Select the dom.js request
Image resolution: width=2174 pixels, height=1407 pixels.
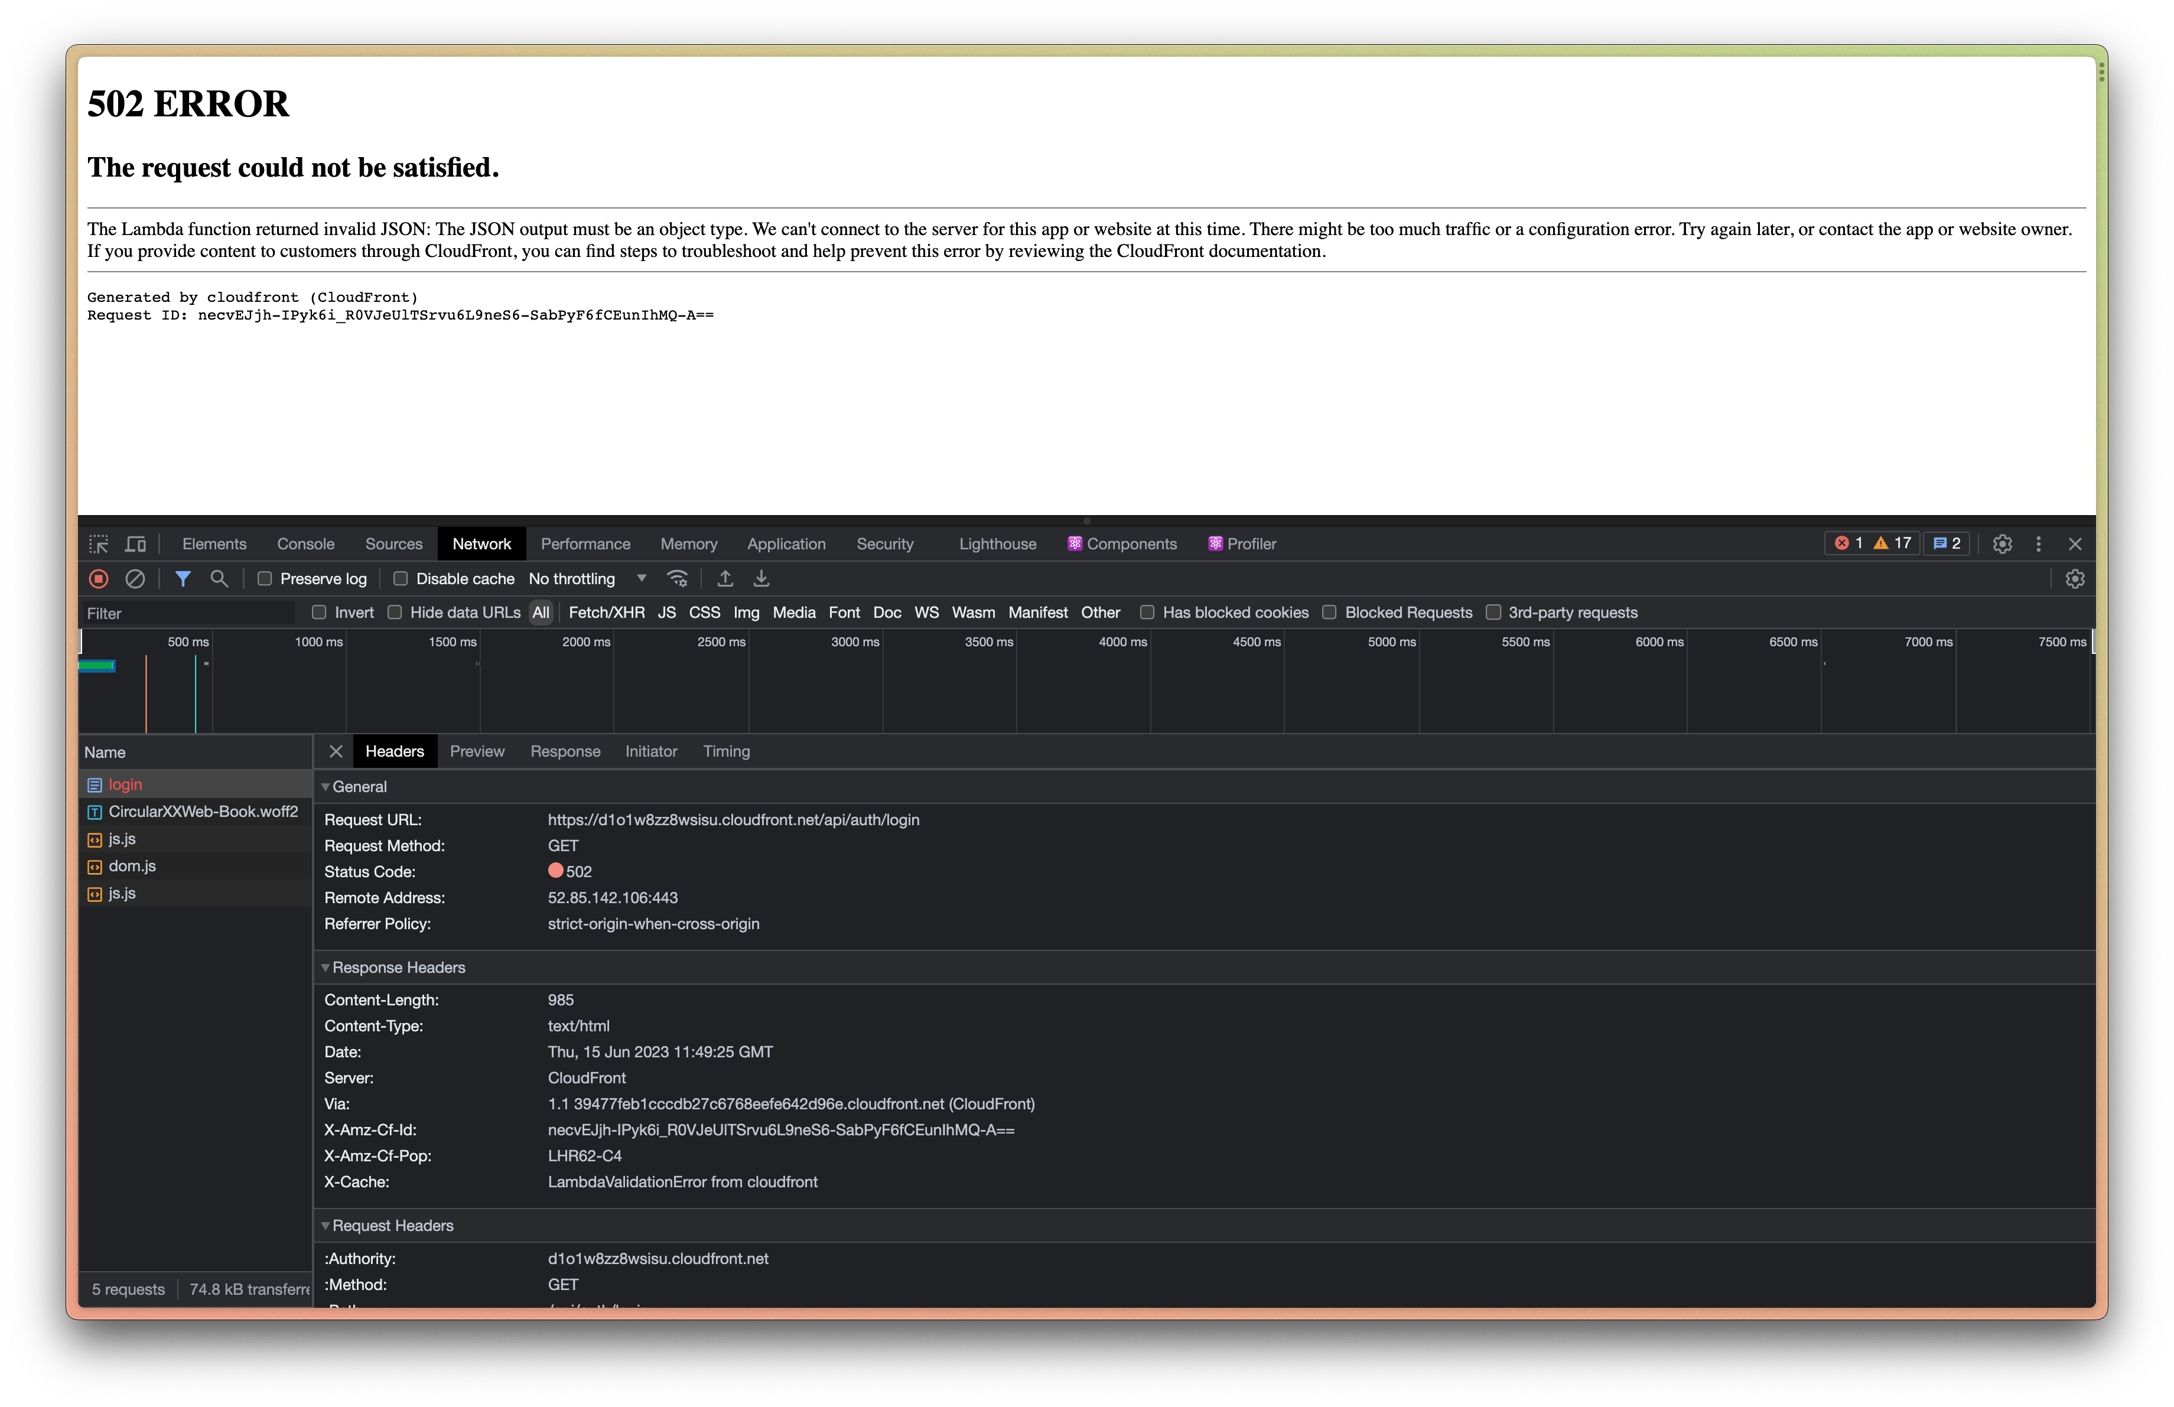[132, 867]
